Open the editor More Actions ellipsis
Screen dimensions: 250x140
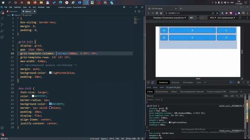[142, 11]
